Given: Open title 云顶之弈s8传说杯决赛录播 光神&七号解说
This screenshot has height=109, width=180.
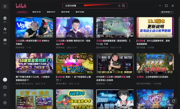Looking at the screenshot, I should point(33,42).
